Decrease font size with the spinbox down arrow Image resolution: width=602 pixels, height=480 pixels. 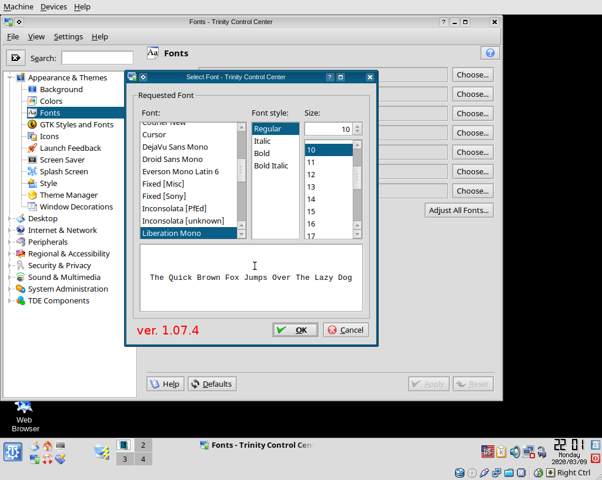[357, 132]
